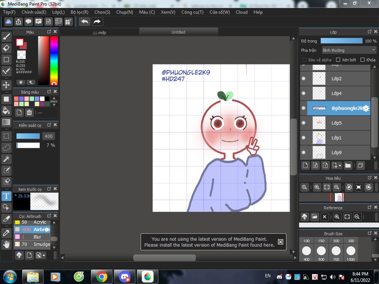Click the Redo arrow in the toolbar

pos(97,22)
